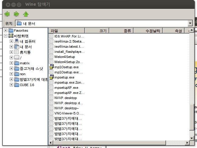
Task: Select the matrix folder icon
Action: [17, 63]
